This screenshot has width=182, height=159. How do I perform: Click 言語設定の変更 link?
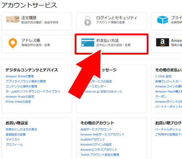click(16, 134)
